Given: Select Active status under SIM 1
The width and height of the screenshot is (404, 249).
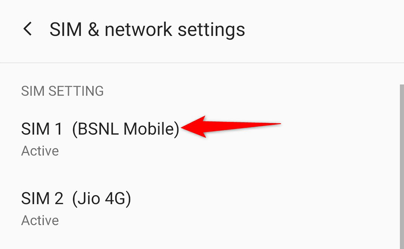Looking at the screenshot, I should pyautogui.click(x=40, y=151).
